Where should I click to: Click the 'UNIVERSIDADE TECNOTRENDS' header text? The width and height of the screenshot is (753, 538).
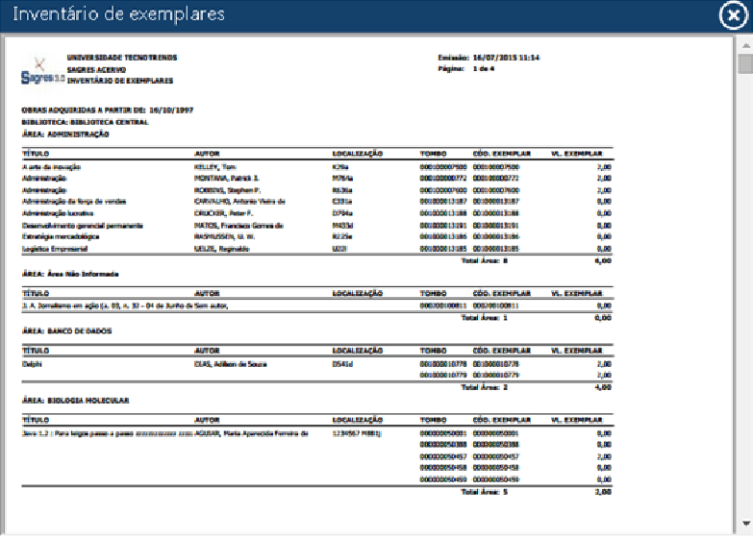[x=121, y=58]
